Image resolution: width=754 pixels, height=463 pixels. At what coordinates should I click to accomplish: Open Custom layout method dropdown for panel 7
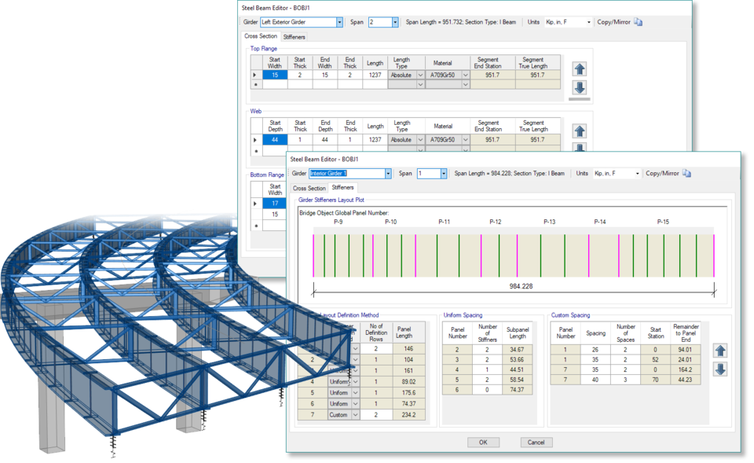(356, 415)
